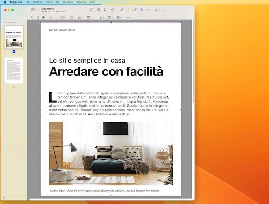Select the highlight pen tool

pos(122,10)
